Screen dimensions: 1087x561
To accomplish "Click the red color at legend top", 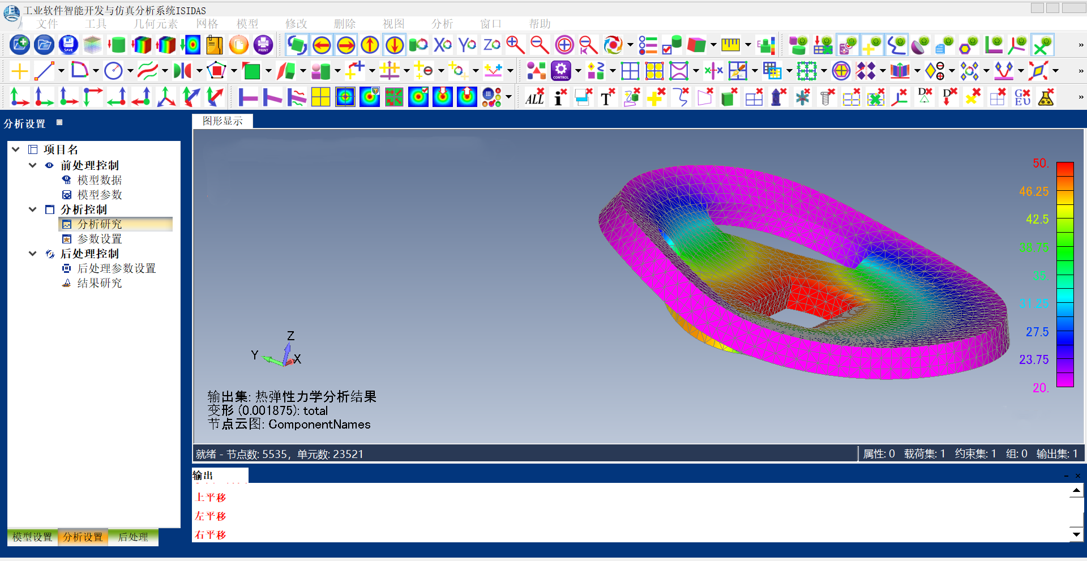I will coord(1065,169).
